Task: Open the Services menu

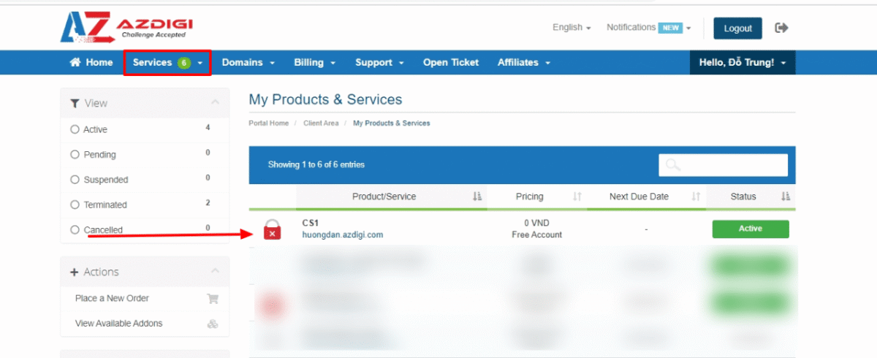Action: [167, 63]
